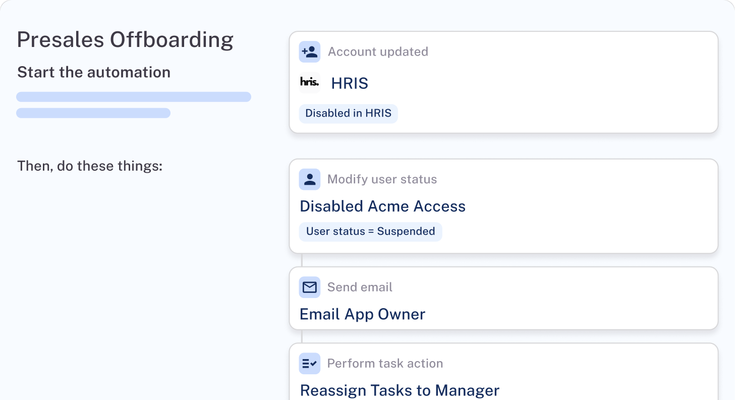Select the Then, do these things section
Viewport: 735px width, 400px height.
tap(90, 166)
